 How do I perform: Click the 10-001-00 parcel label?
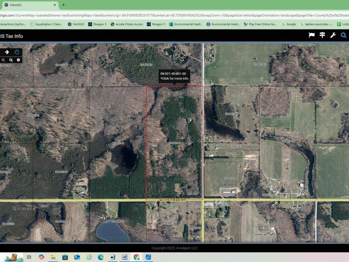click(x=261, y=234)
